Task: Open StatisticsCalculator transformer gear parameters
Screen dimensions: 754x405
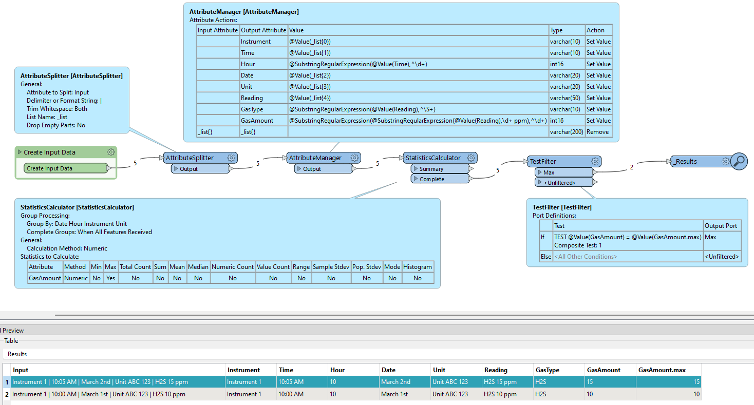Action: point(470,158)
